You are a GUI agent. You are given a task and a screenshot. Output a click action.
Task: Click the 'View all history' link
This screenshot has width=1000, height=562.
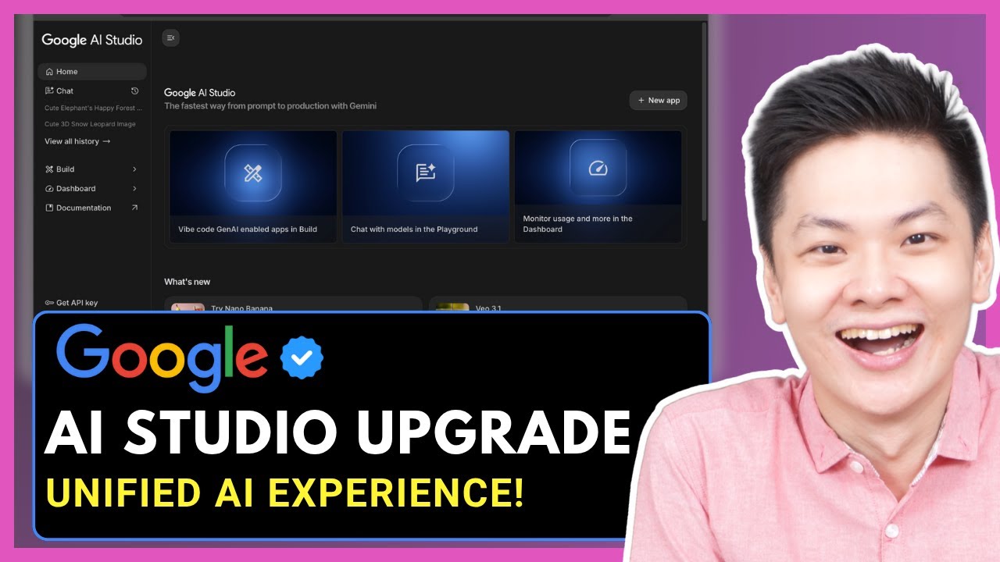pos(77,141)
